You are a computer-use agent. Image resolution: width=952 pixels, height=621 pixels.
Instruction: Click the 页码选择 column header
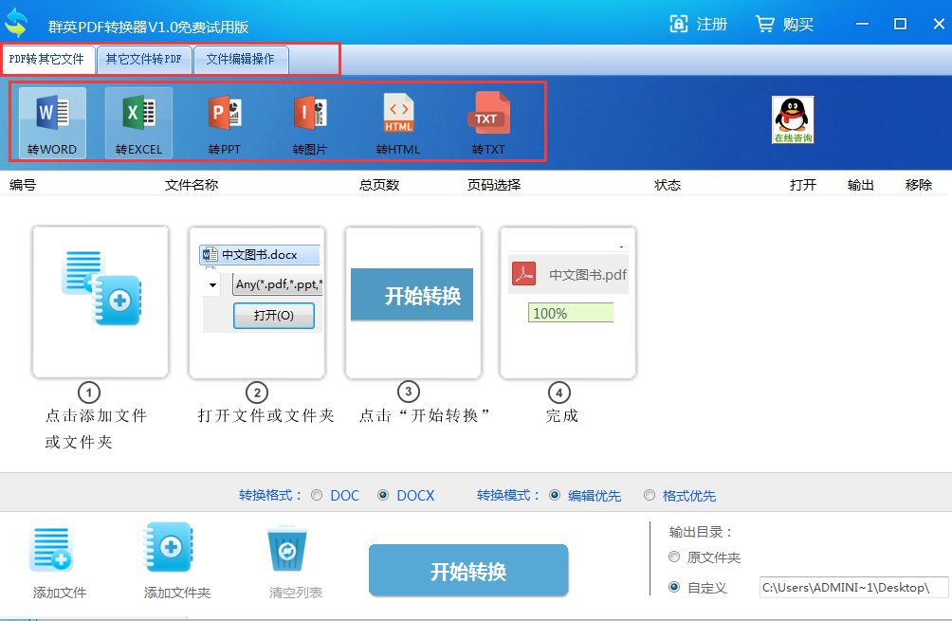click(x=494, y=185)
